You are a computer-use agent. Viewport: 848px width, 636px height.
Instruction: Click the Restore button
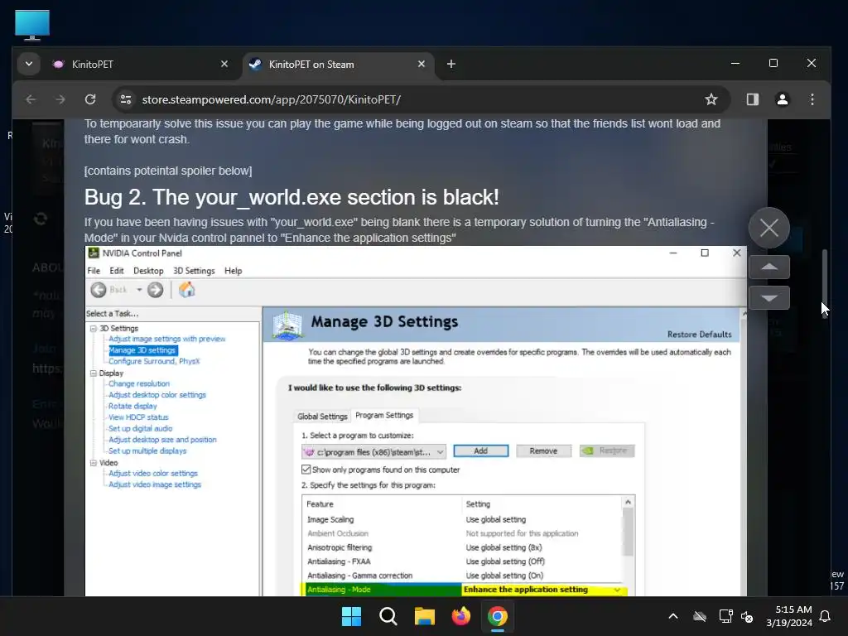tap(607, 451)
